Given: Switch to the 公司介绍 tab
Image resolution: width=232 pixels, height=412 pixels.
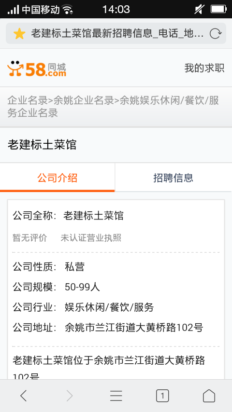Looking at the screenshot, I should [57, 178].
